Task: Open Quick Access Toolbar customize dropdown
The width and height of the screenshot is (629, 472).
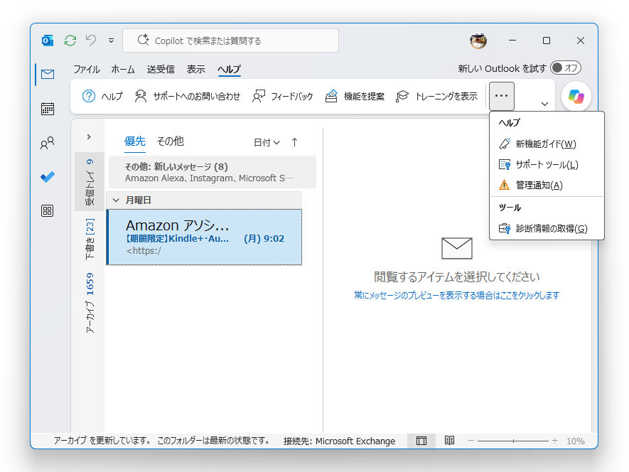Action: click(111, 41)
